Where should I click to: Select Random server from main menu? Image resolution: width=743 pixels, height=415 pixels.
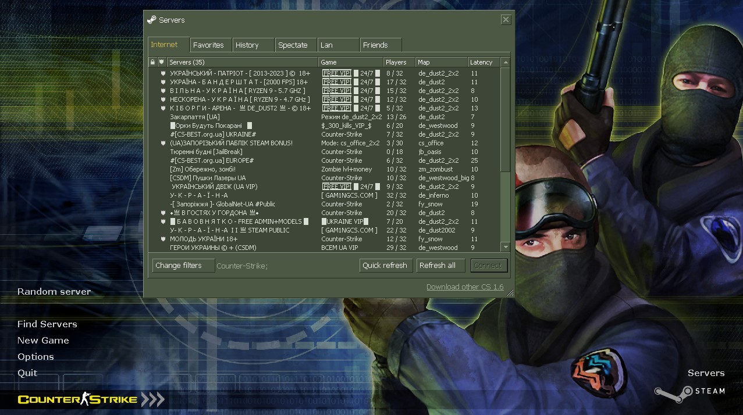point(54,292)
